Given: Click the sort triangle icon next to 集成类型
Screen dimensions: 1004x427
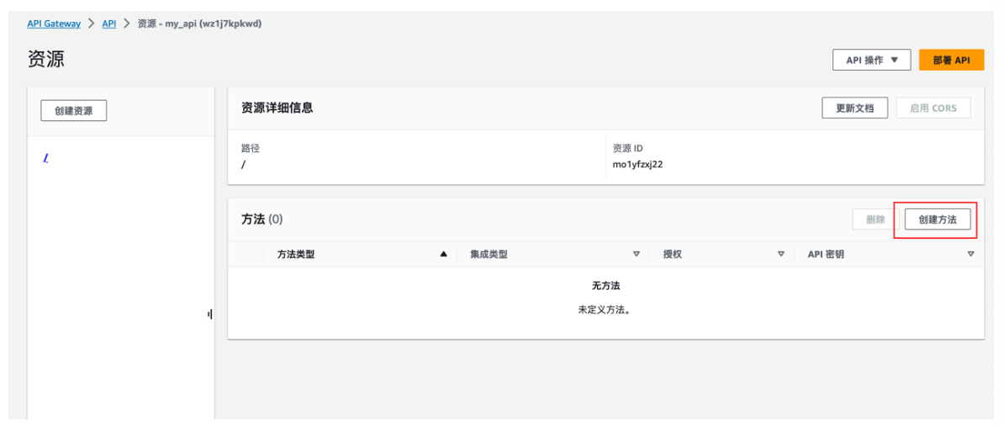Looking at the screenshot, I should (636, 254).
